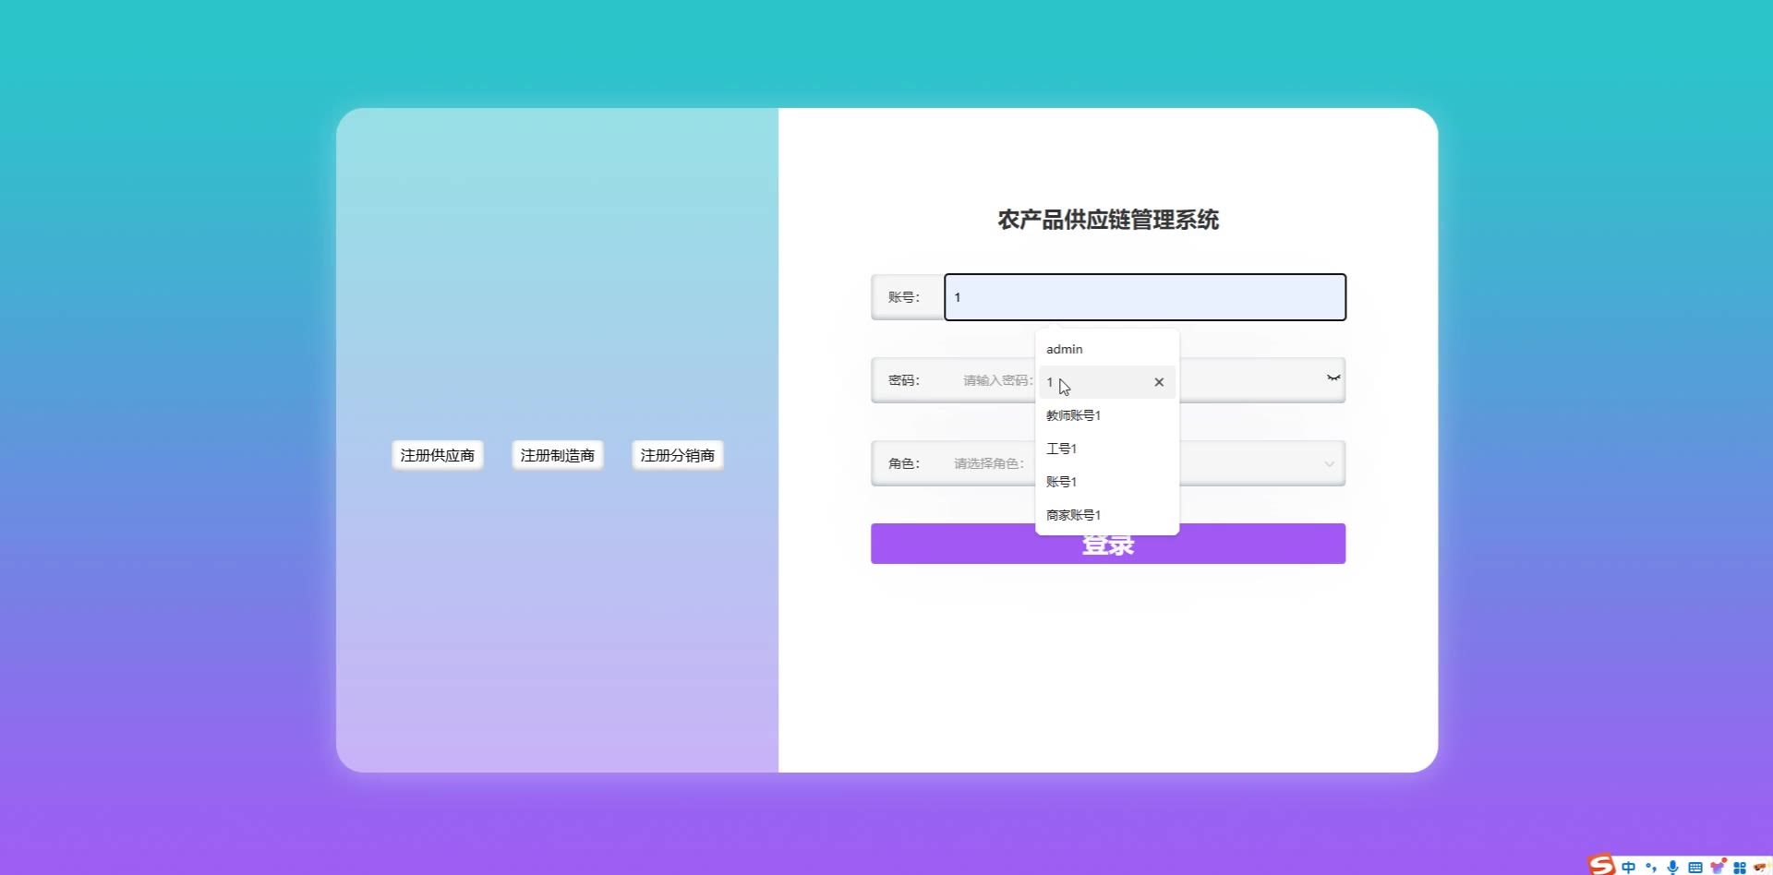The width and height of the screenshot is (1773, 875).
Task: Select "工号1" autocomplete entry
Action: click(1107, 449)
